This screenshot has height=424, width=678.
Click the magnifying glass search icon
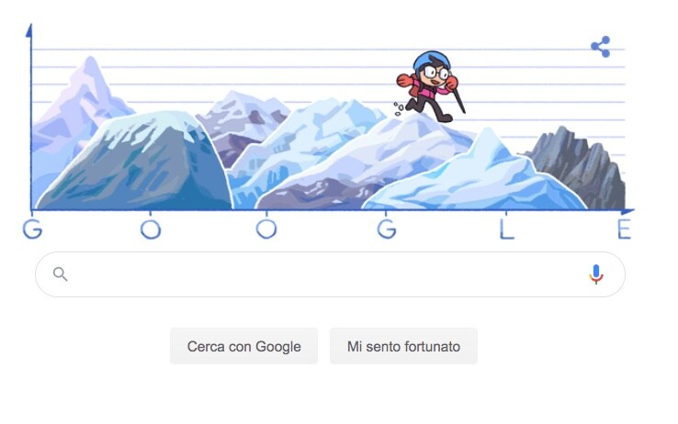pyautogui.click(x=60, y=273)
